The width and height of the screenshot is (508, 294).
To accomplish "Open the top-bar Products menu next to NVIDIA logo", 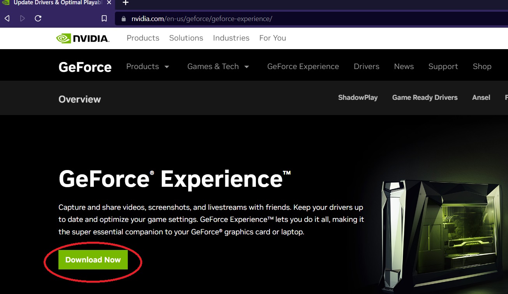I will pos(143,38).
